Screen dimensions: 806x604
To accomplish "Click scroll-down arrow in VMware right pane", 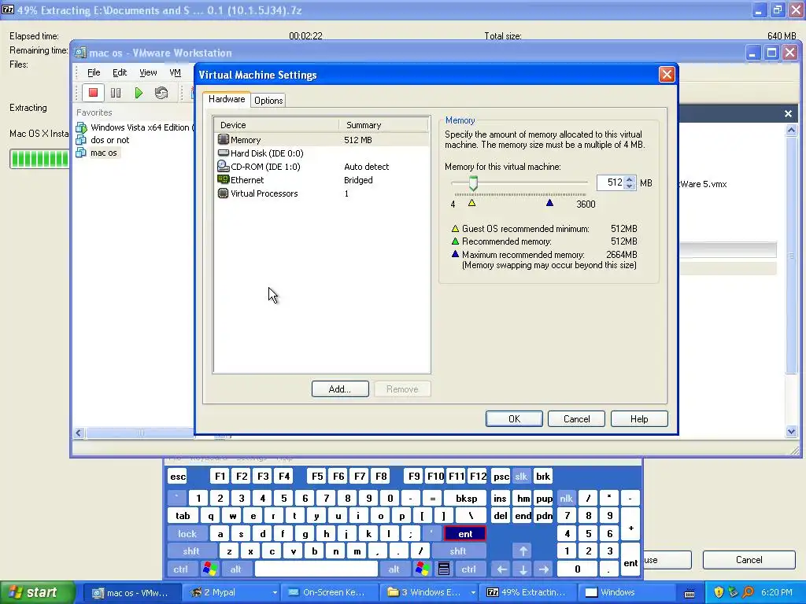I will [791, 432].
